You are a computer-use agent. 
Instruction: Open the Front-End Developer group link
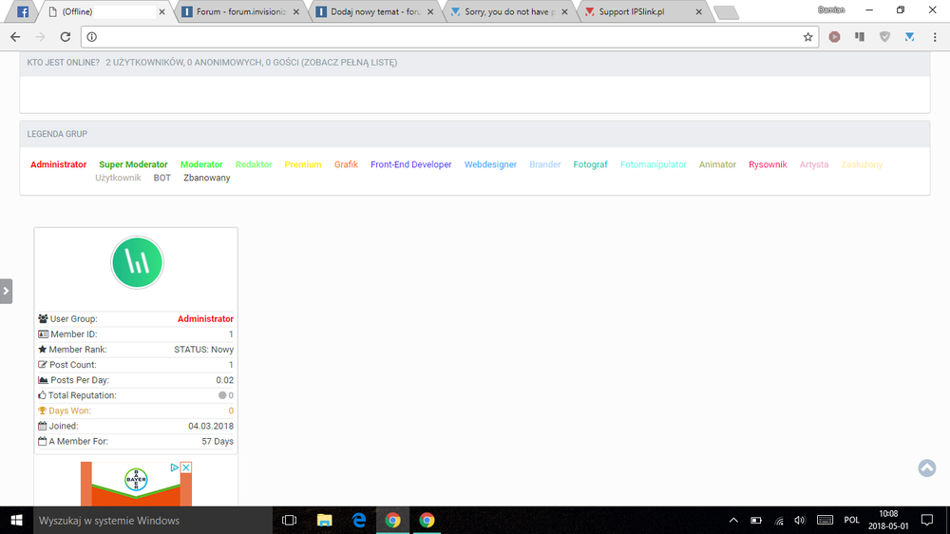pos(410,164)
